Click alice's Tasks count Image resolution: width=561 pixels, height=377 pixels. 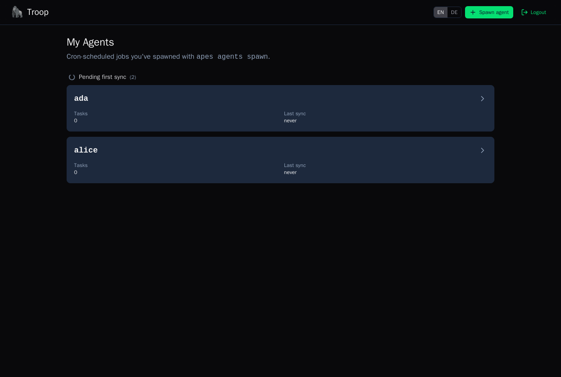tap(75, 172)
